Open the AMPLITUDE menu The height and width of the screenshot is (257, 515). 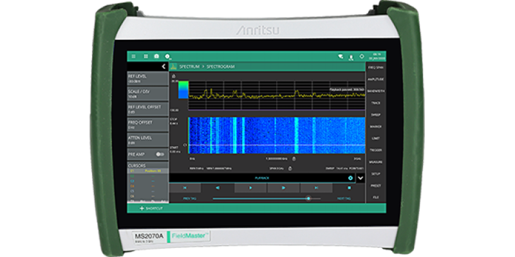(x=375, y=79)
